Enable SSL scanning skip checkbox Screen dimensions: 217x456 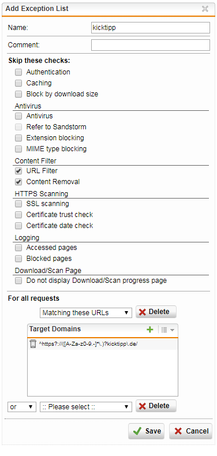tap(18, 204)
